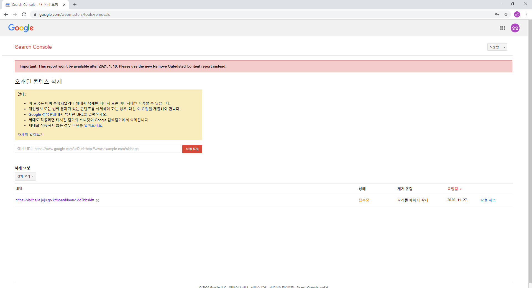
Task: Open the Google account avatar in page header
Action: pyautogui.click(x=515, y=28)
